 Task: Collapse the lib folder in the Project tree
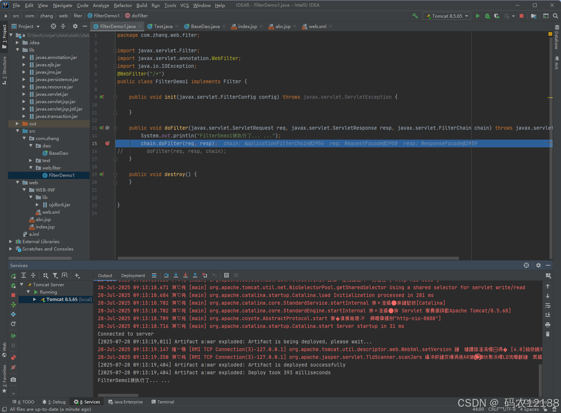point(17,50)
